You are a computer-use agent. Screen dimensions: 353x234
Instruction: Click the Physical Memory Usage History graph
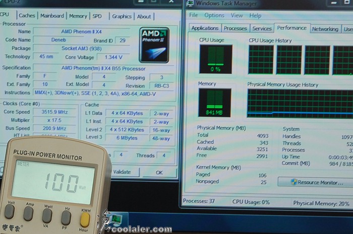pyautogui.click(x=300, y=104)
